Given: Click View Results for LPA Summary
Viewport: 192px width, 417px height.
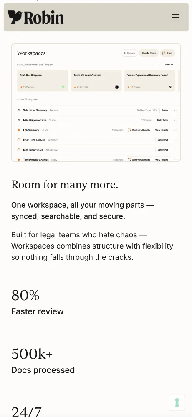Looking at the screenshot, I should pyautogui.click(x=162, y=130).
